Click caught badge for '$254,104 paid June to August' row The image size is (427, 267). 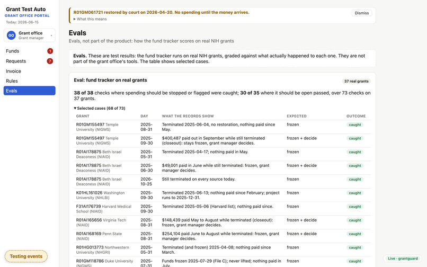click(x=355, y=234)
